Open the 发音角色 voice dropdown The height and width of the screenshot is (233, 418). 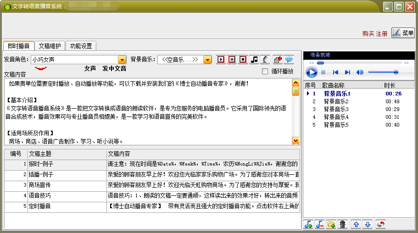pos(122,60)
